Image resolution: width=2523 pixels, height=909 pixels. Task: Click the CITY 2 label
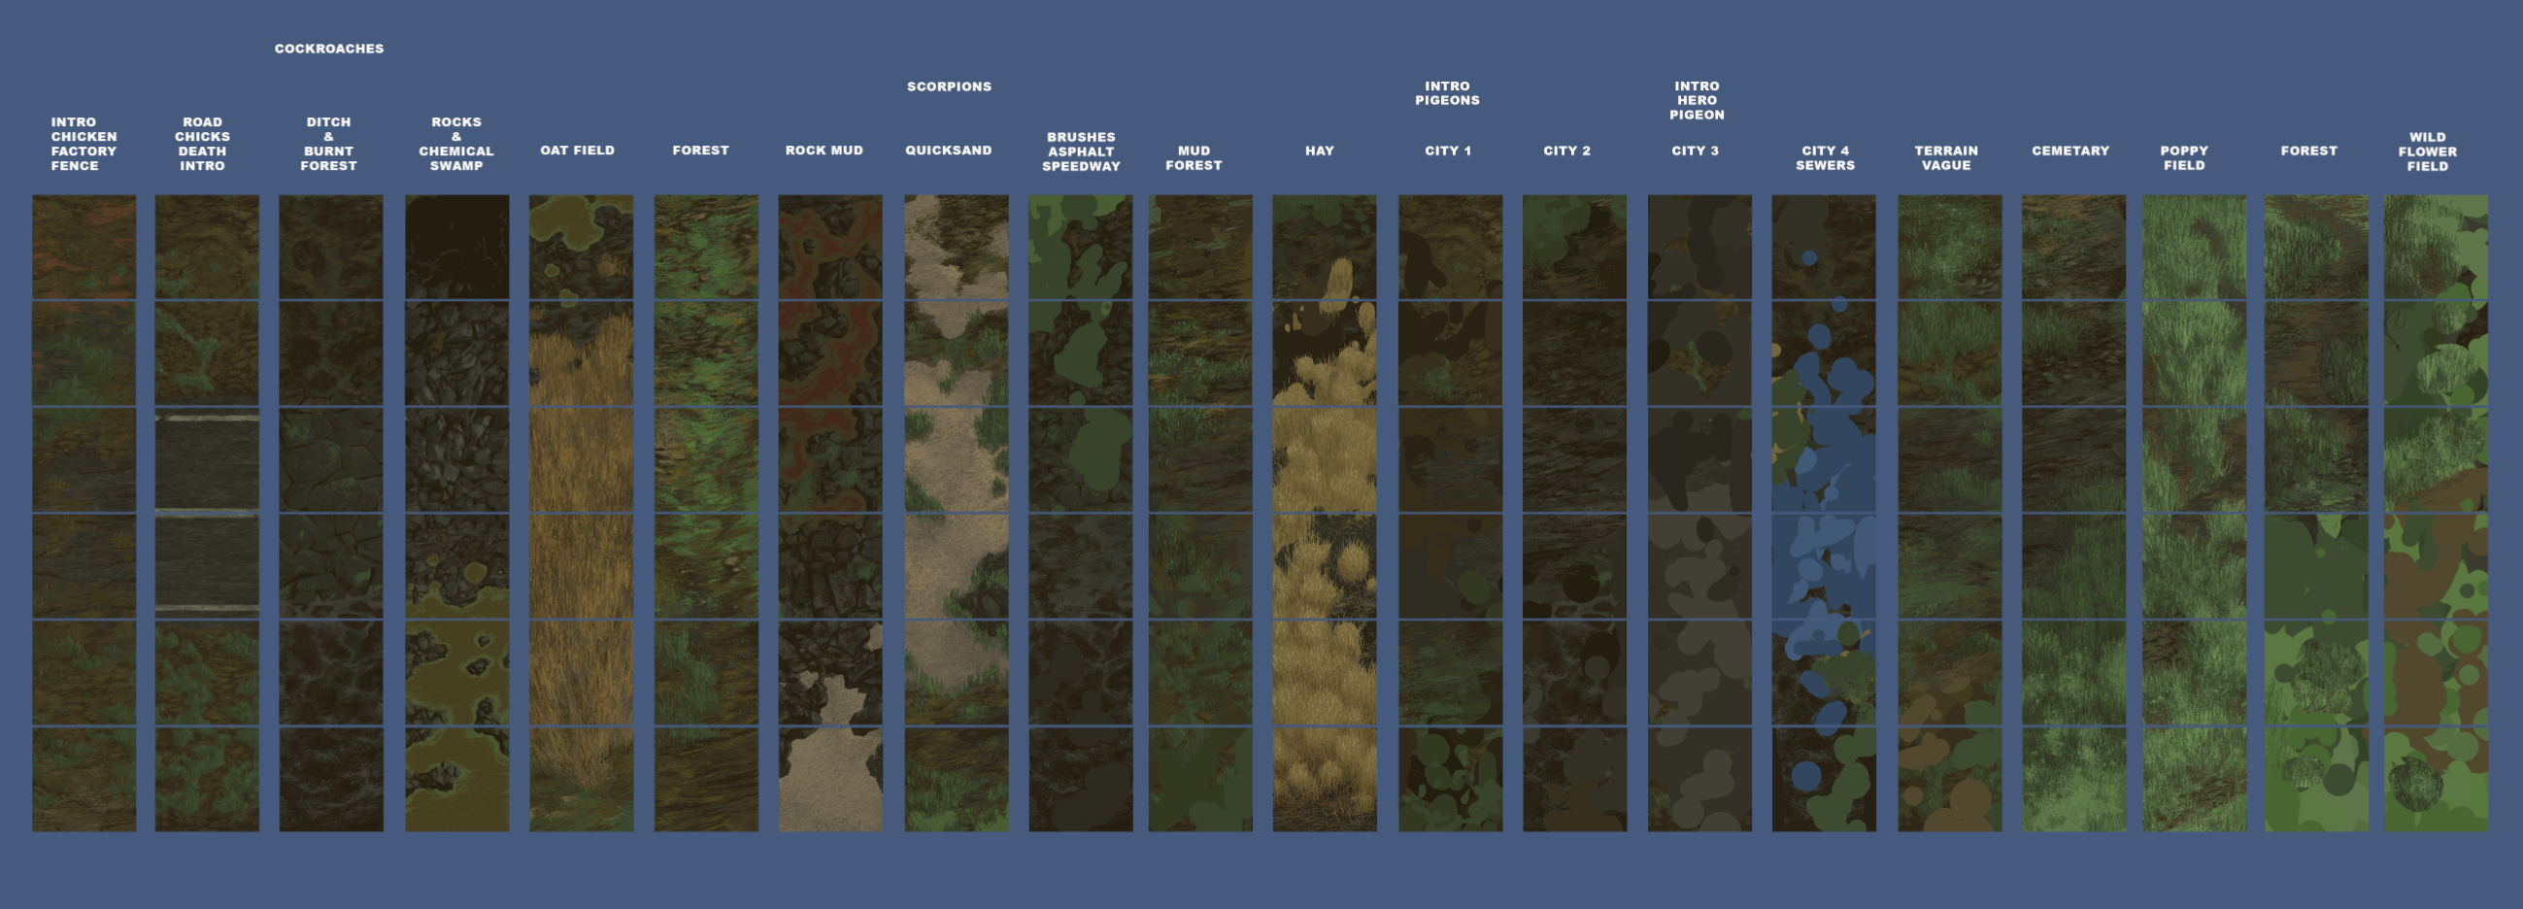point(1567,151)
